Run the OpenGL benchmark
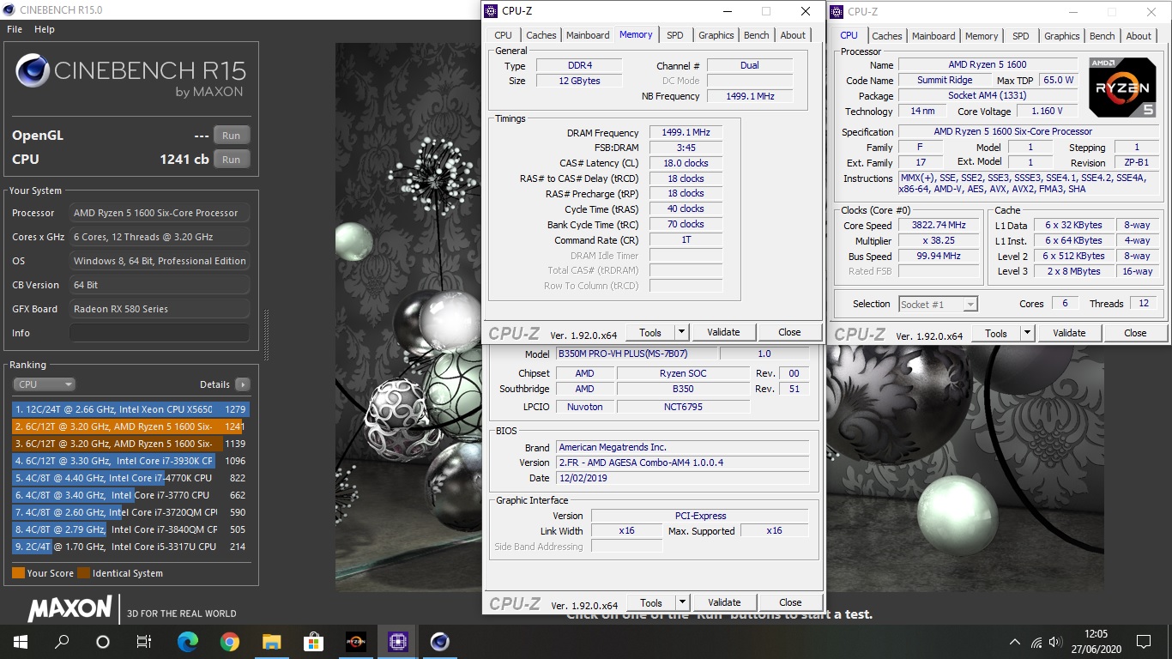Screen dimensions: 1172x659 point(232,135)
